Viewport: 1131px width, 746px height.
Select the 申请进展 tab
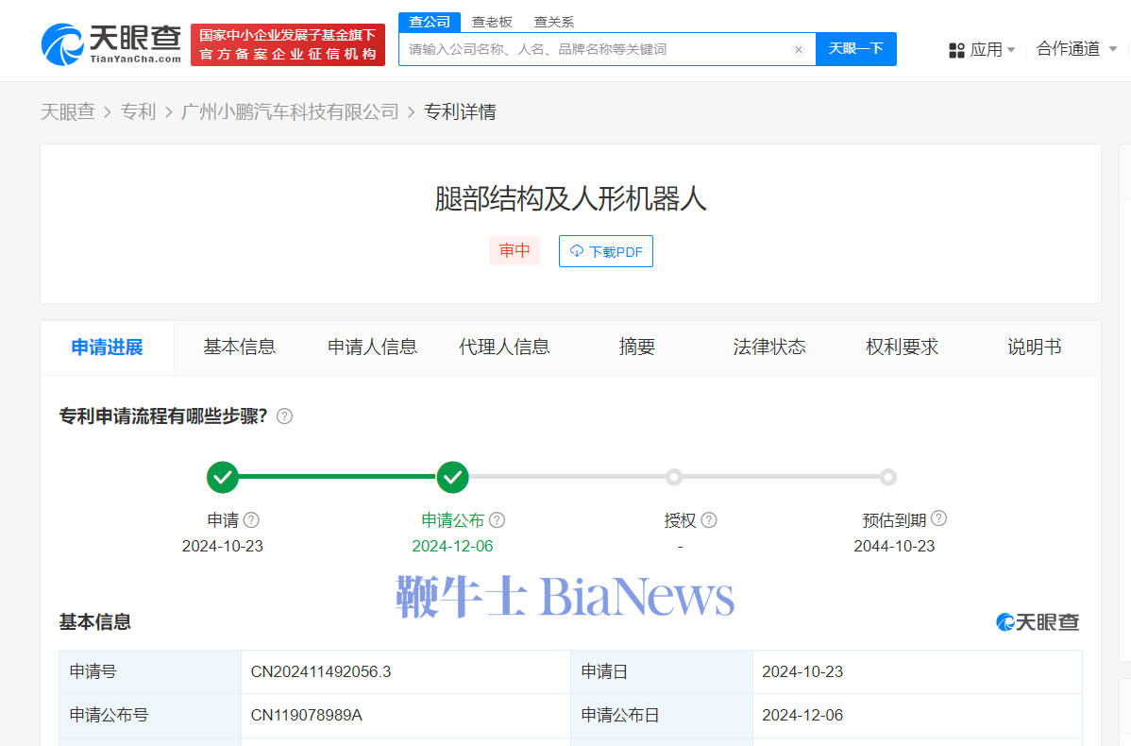pos(108,348)
